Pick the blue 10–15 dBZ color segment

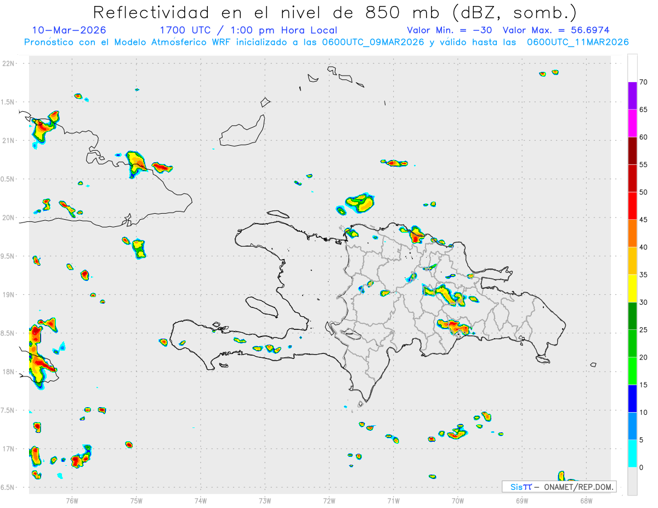pyautogui.click(x=632, y=398)
